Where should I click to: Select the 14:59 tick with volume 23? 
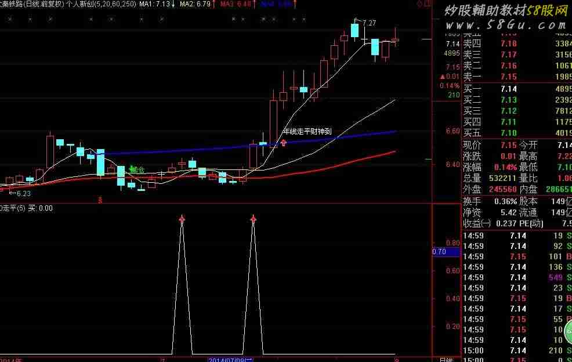coord(517,288)
